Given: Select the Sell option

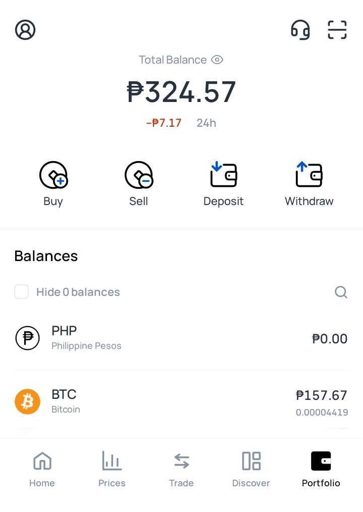Looking at the screenshot, I should pos(138,182).
